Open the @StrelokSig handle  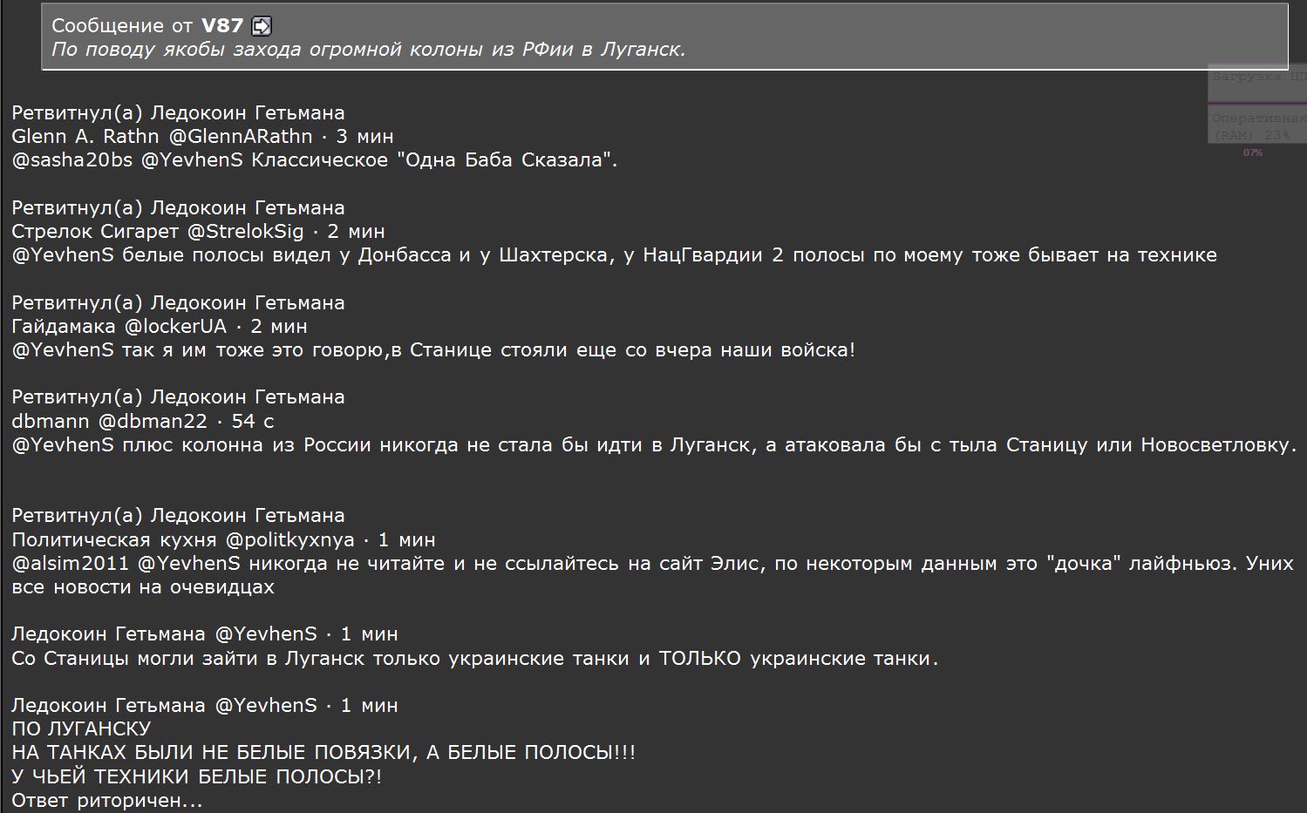click(x=246, y=232)
